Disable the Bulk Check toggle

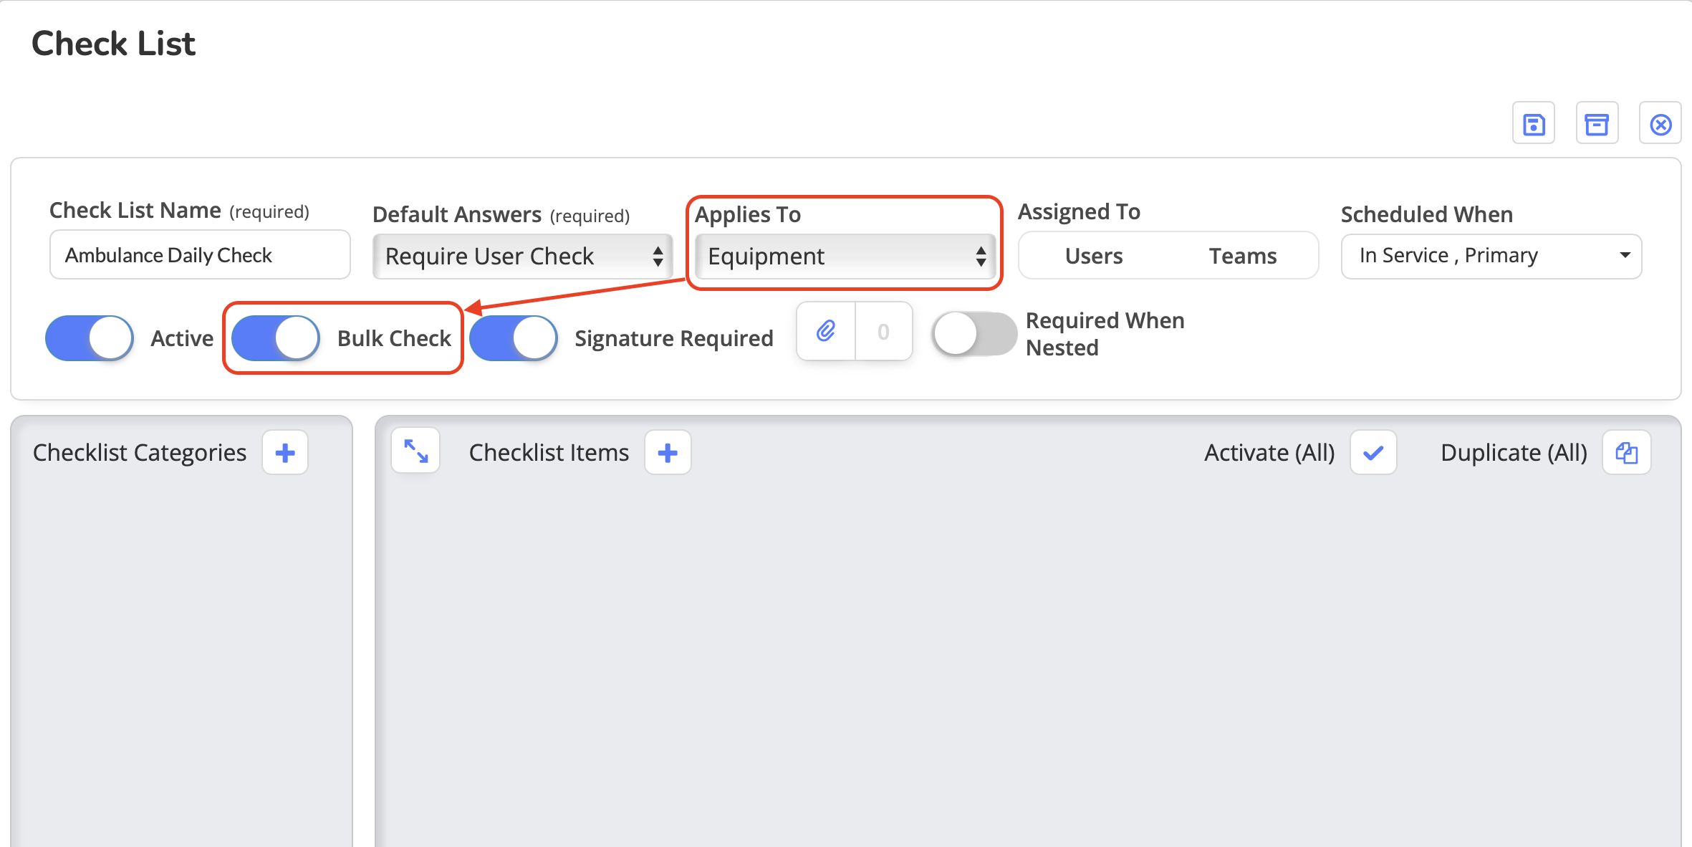pyautogui.click(x=276, y=338)
